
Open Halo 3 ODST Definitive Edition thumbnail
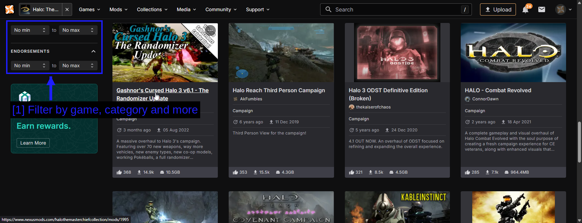(x=397, y=52)
